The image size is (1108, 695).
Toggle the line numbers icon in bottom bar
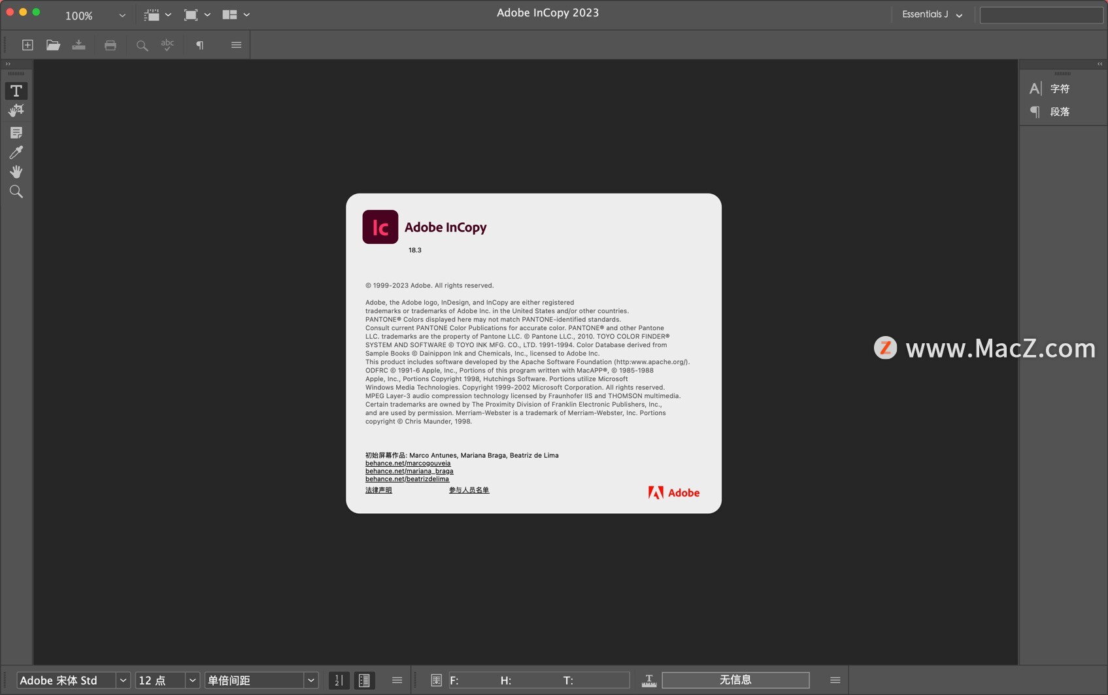click(339, 681)
